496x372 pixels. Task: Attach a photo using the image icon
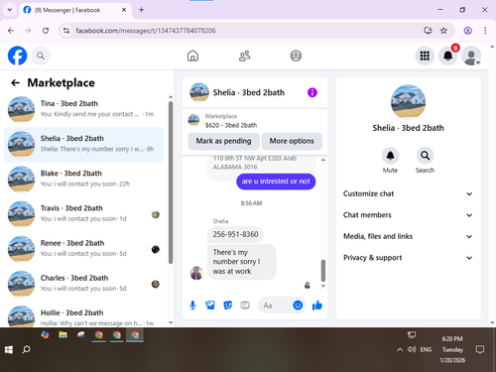coord(210,306)
